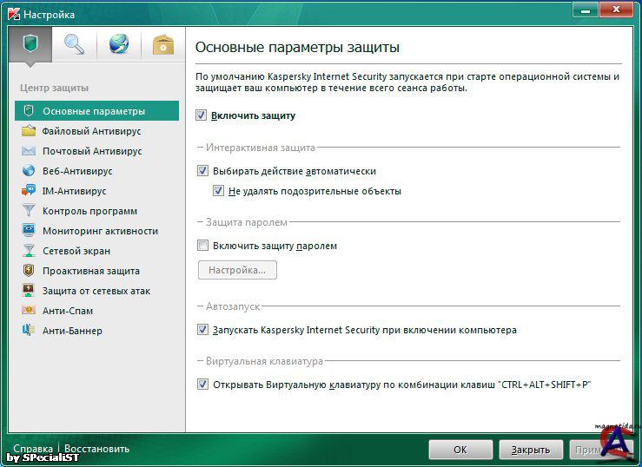Toggle Выбирать действие автоматически checkbox
Viewport: 642px width, 467px height.
[202, 170]
